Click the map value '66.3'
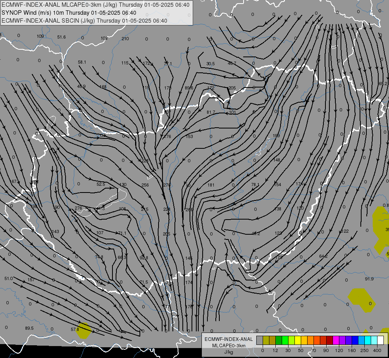 pos(122,258)
